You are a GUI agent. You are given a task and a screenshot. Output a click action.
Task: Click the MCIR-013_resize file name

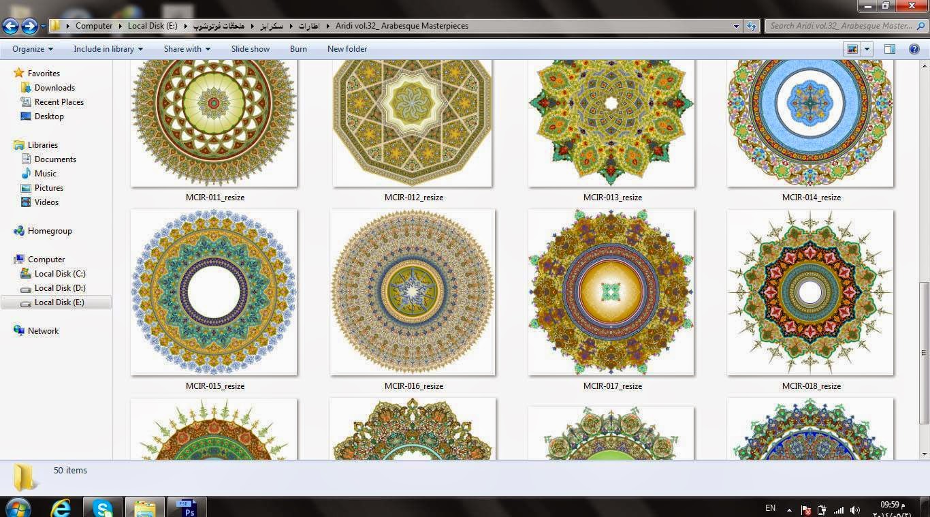click(613, 197)
